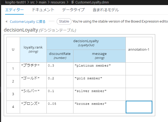
Task: Select resources in the breadcrumb path
Action: (58, 2)
